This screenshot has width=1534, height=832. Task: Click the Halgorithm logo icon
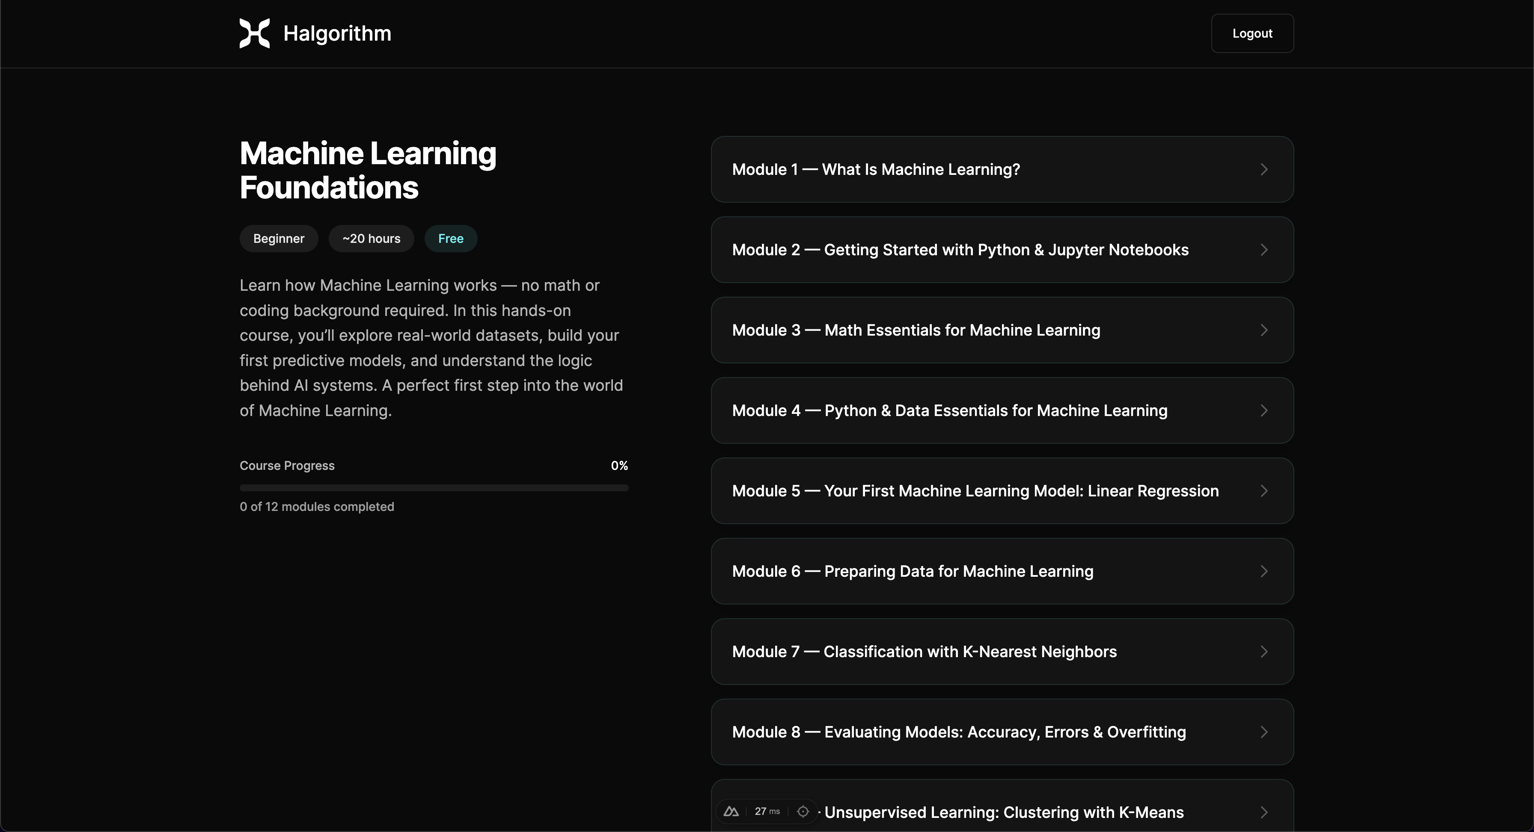(x=254, y=33)
